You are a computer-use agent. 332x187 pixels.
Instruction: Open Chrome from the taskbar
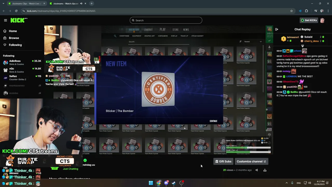(x=158, y=183)
